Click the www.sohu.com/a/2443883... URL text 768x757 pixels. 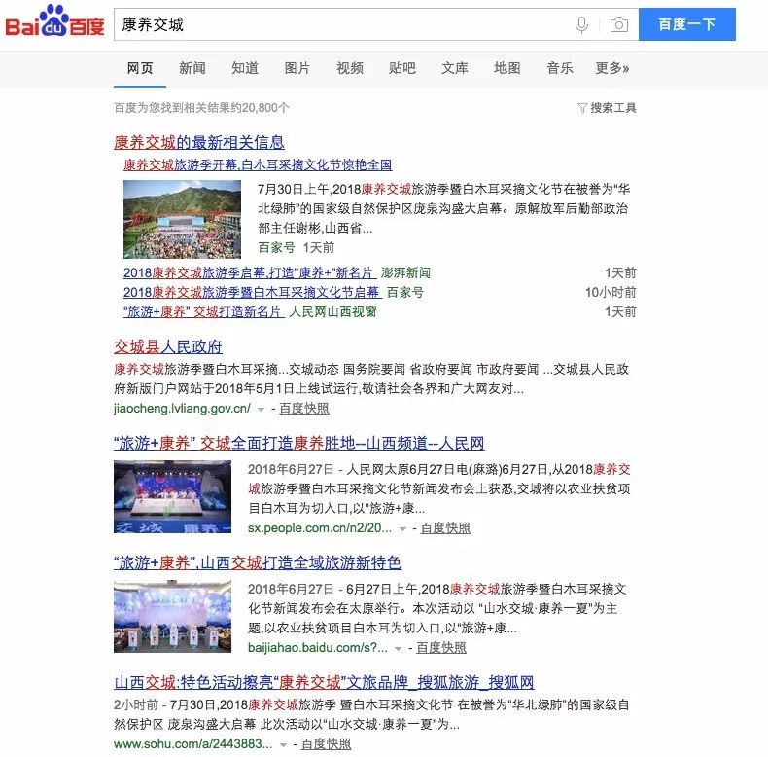[193, 743]
